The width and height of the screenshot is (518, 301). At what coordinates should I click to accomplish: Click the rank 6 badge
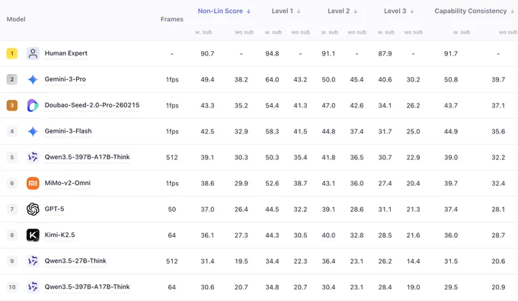[12, 183]
